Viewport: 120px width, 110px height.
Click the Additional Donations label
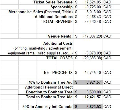point(54,17)
